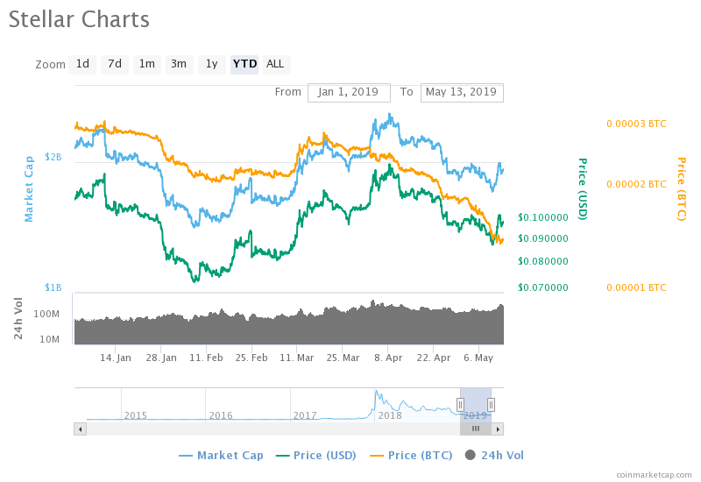This screenshot has height=482, width=701.
Task: Click the navigator left range handle
Action: tap(460, 404)
